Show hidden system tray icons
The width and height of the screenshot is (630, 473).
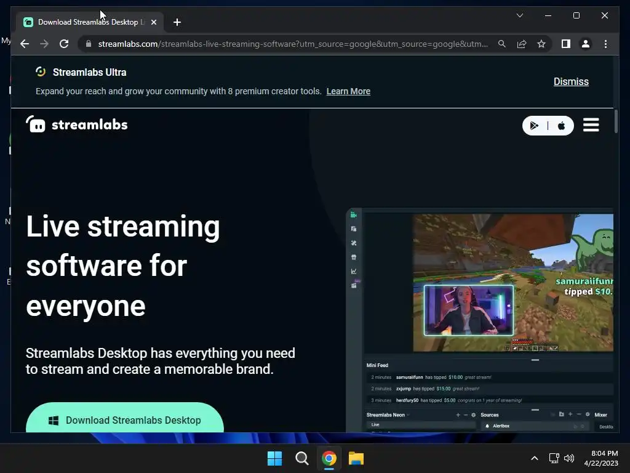click(535, 458)
